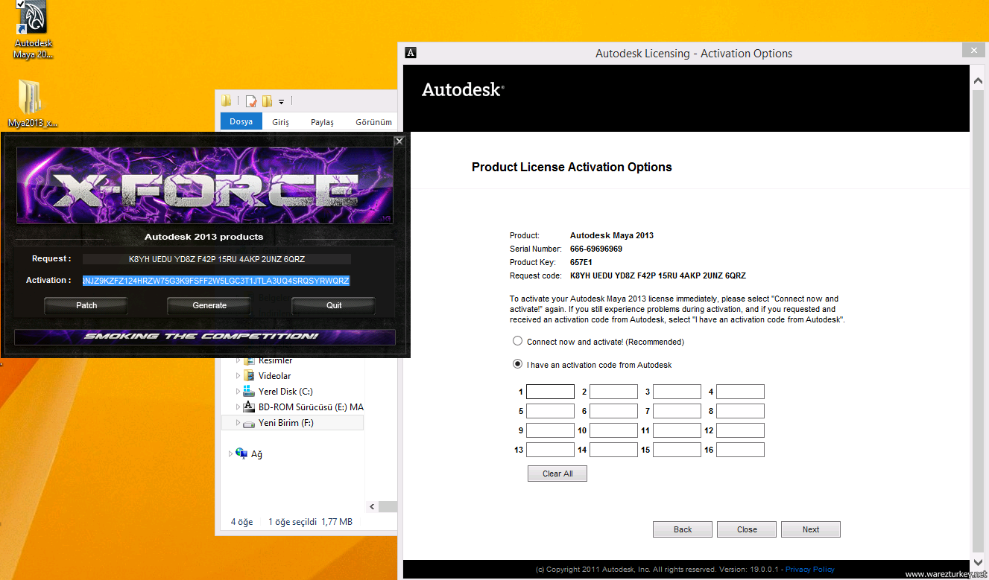The height and width of the screenshot is (580, 989).
Task: Click the Activation field in X-Force
Action: click(216, 281)
